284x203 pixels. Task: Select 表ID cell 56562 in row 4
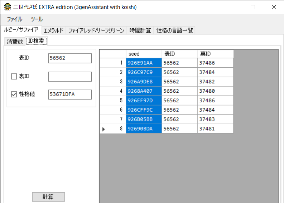pos(179,91)
